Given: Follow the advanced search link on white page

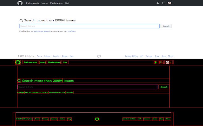Looking at the screenshot, I should 42,31.
